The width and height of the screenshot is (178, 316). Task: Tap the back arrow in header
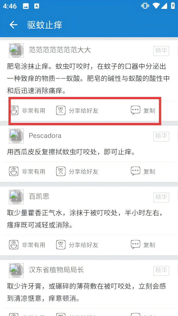[x=14, y=25]
